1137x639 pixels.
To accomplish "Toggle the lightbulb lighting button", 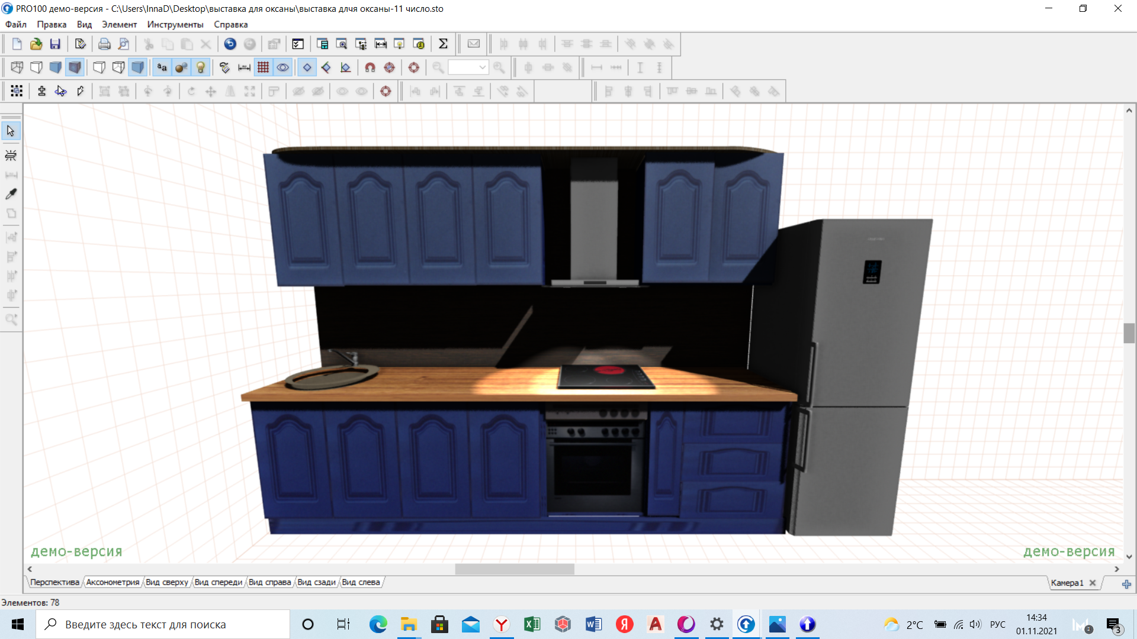I will [x=201, y=67].
